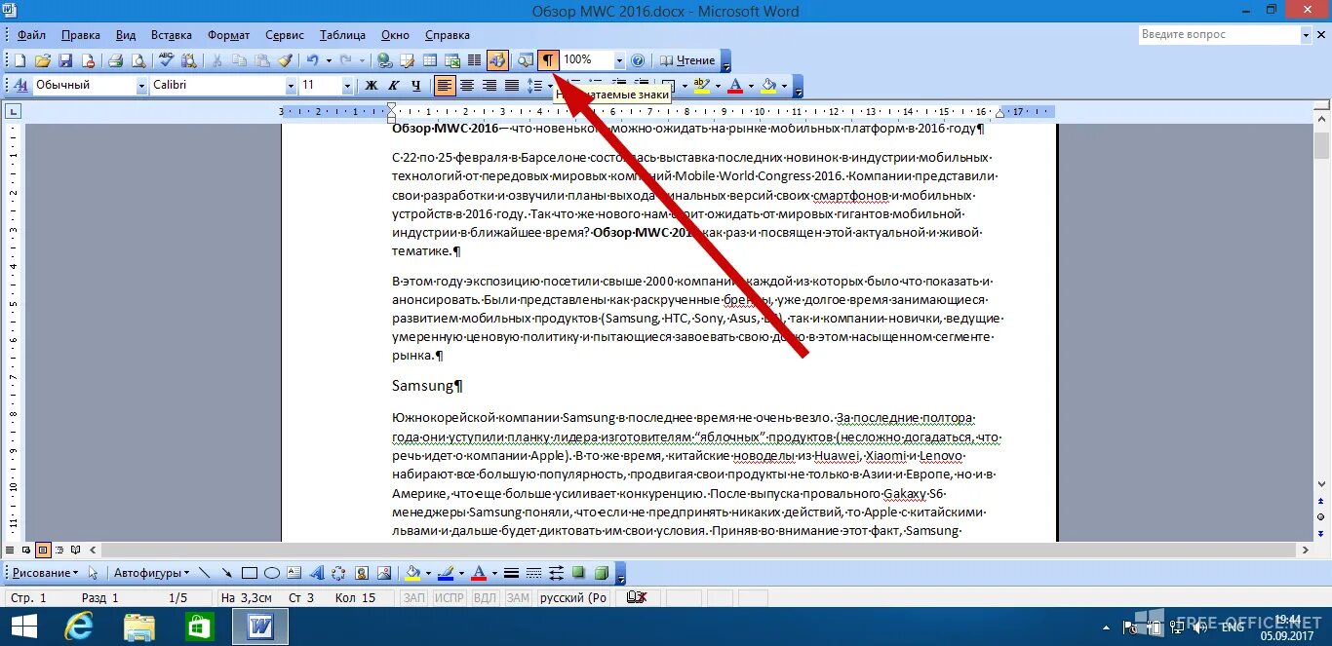The height and width of the screenshot is (646, 1332).
Task: Click the русский language indicator
Action: point(572,597)
